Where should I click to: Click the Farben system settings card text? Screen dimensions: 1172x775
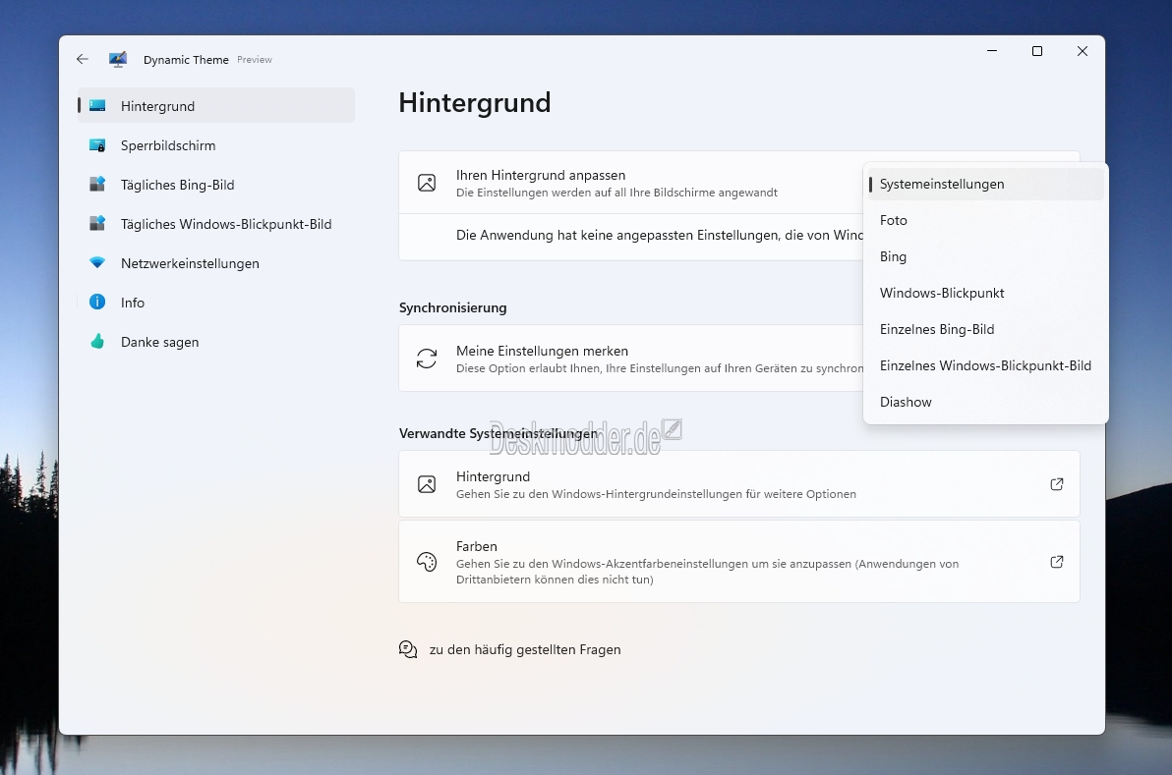coord(707,562)
